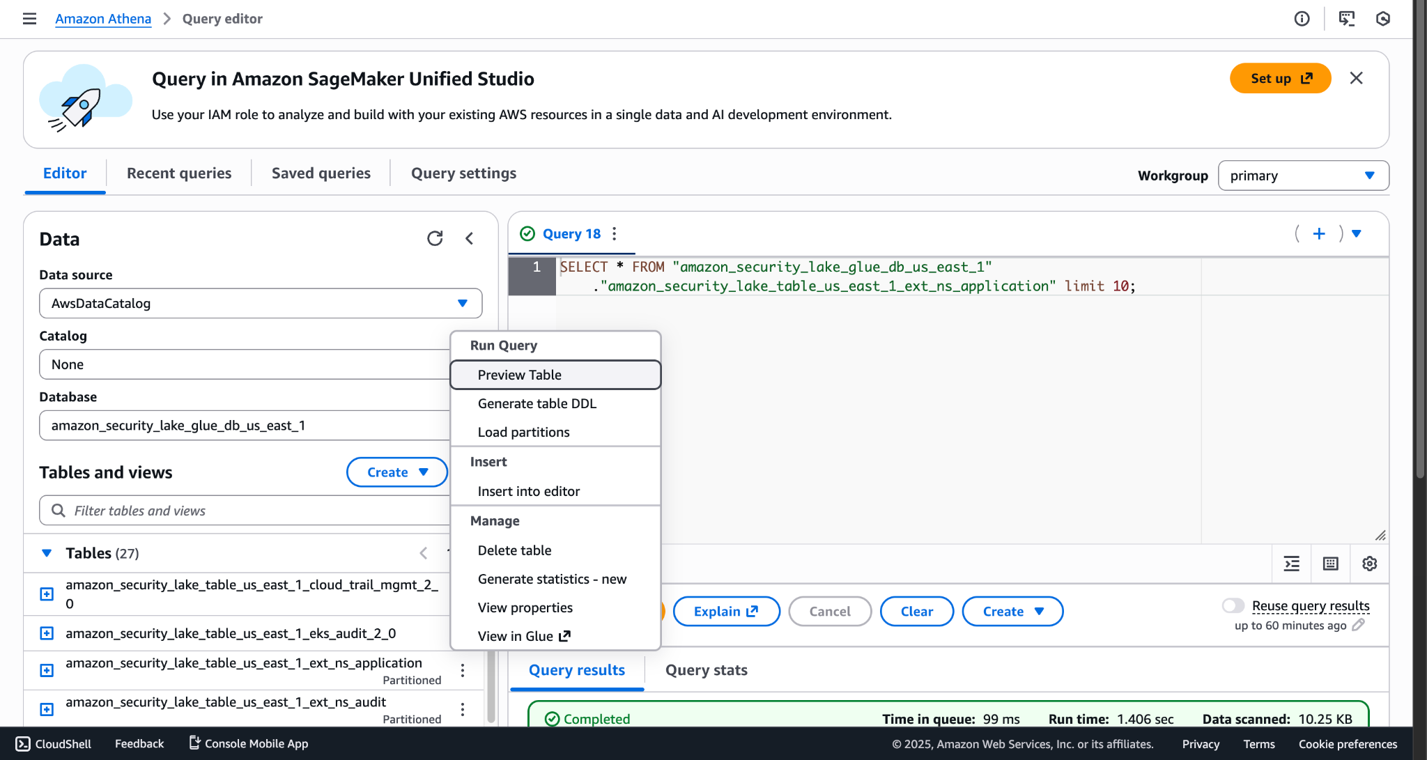Viewport: 1427px width, 760px height.
Task: Open Cookie preferences in footer
Action: click(1348, 744)
